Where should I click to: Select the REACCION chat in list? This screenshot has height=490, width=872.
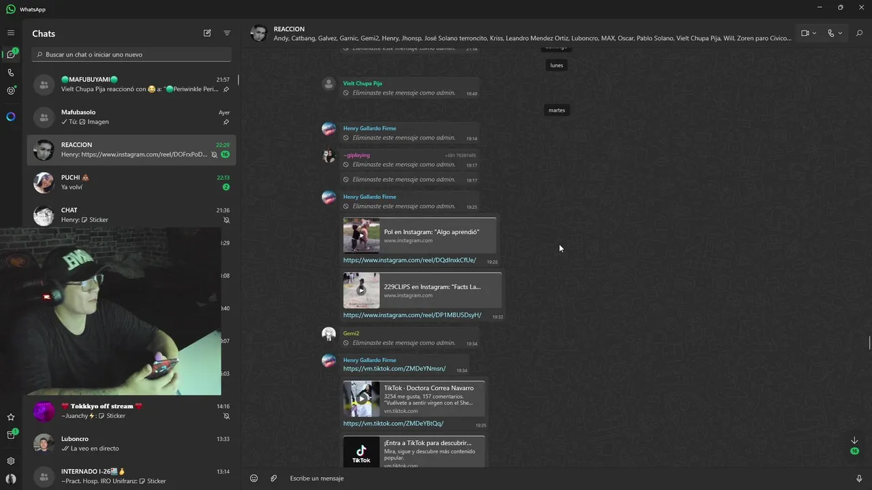click(x=131, y=150)
